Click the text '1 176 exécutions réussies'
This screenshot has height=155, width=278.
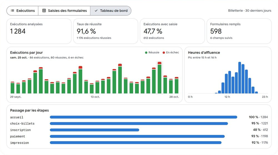(94, 38)
